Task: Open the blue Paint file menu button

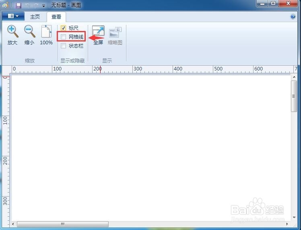Action: tap(13, 16)
